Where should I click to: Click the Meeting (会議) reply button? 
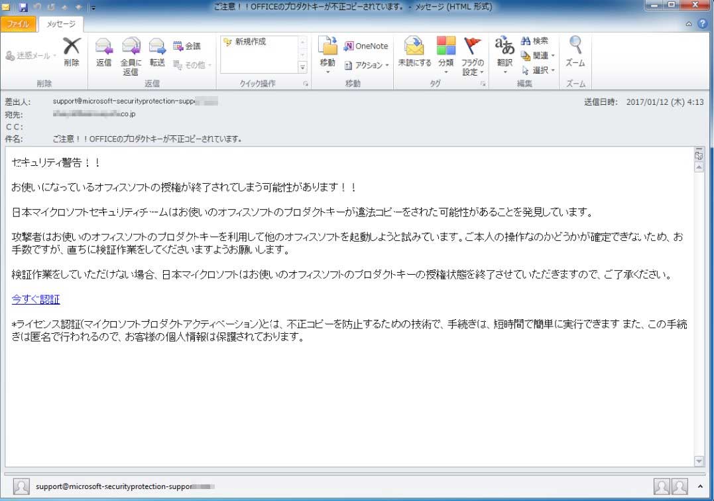click(186, 46)
